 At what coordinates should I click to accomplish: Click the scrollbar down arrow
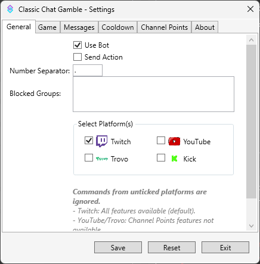(251, 226)
